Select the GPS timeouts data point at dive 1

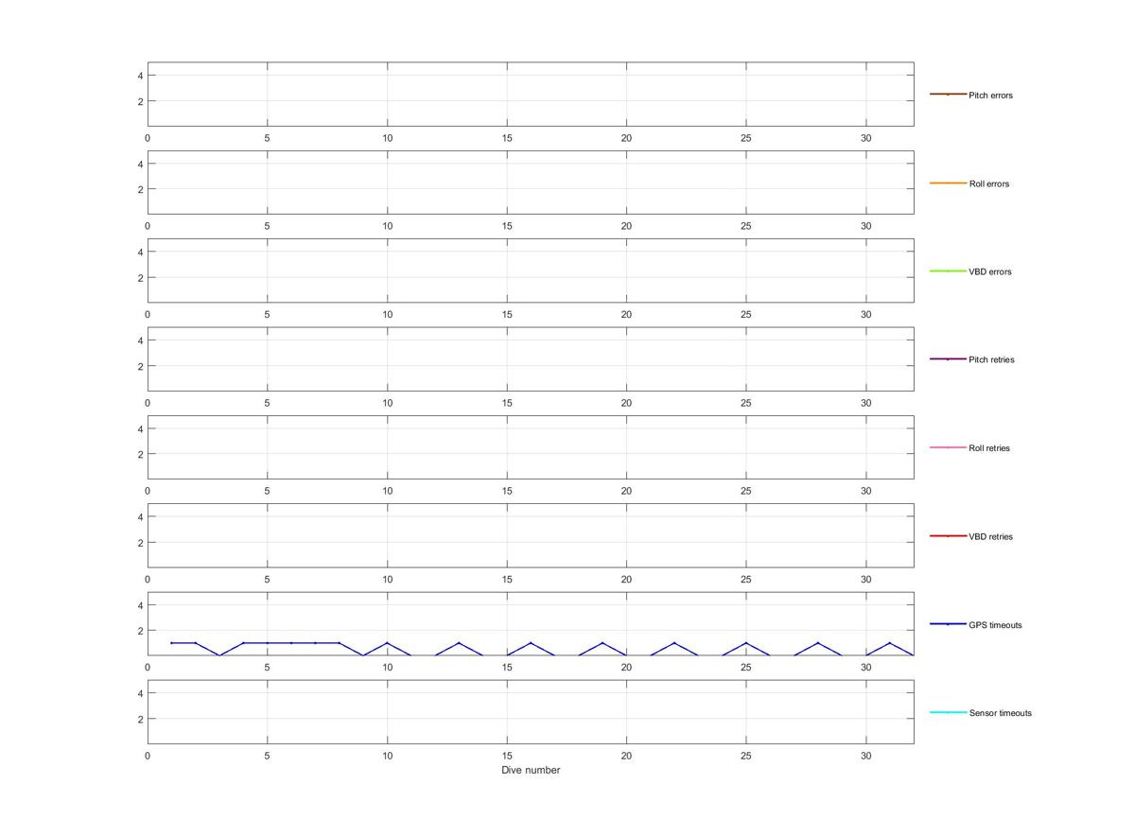(x=171, y=643)
